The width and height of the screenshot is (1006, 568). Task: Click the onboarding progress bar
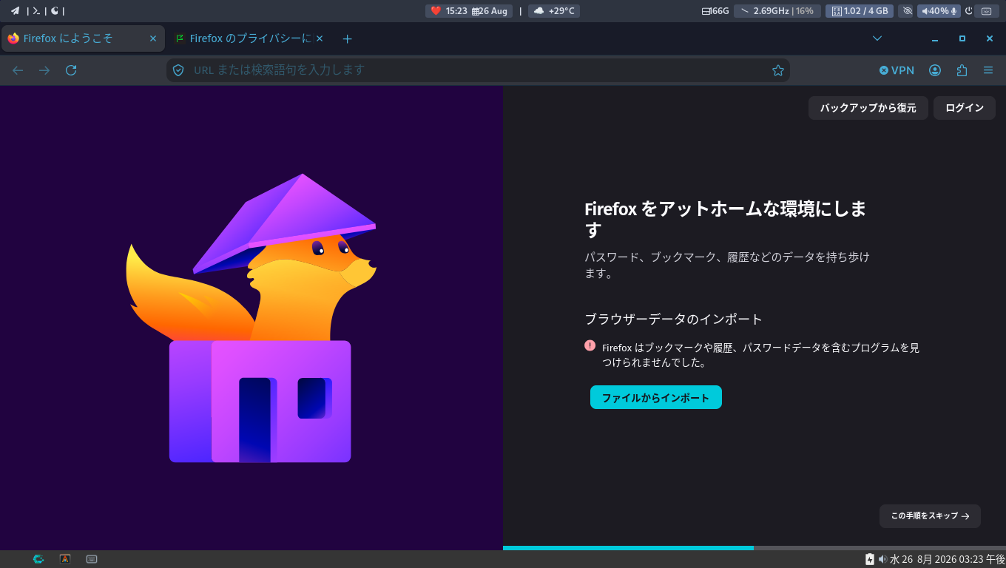point(754,548)
